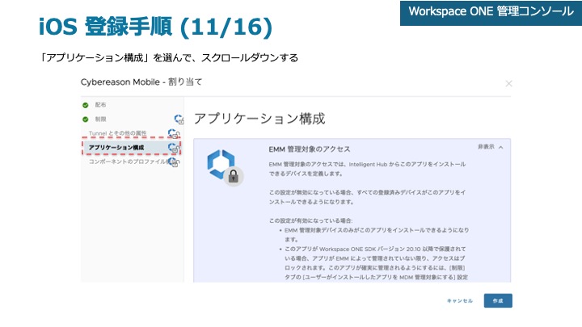582x327 pixels.
Task: Collapse the EMM panel with 非表示
Action: pyautogui.click(x=490, y=147)
